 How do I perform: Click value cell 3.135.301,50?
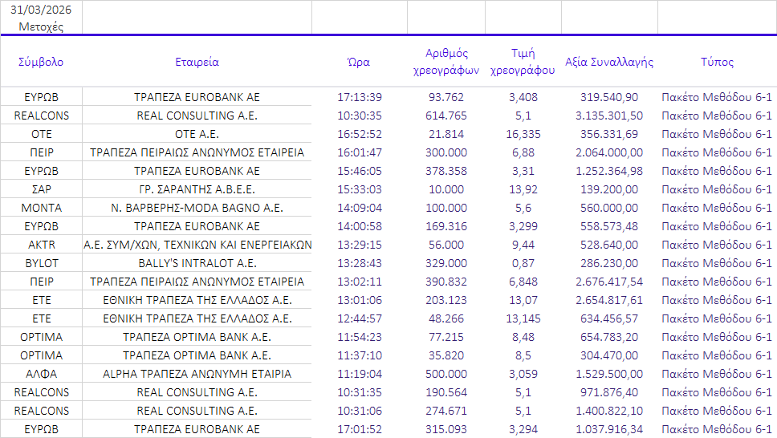coord(609,116)
